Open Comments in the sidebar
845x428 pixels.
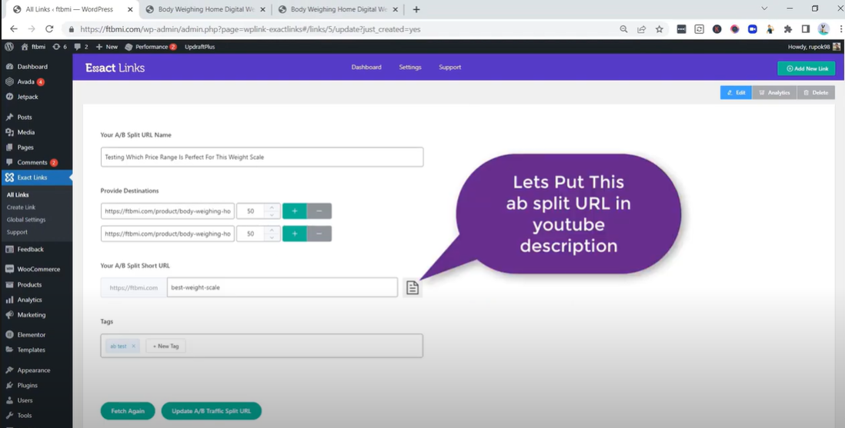[x=32, y=162]
